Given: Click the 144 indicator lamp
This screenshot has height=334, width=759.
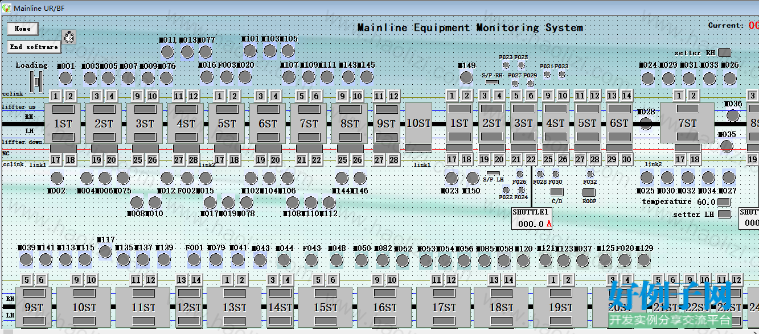Looking at the screenshot, I should pos(342,178).
